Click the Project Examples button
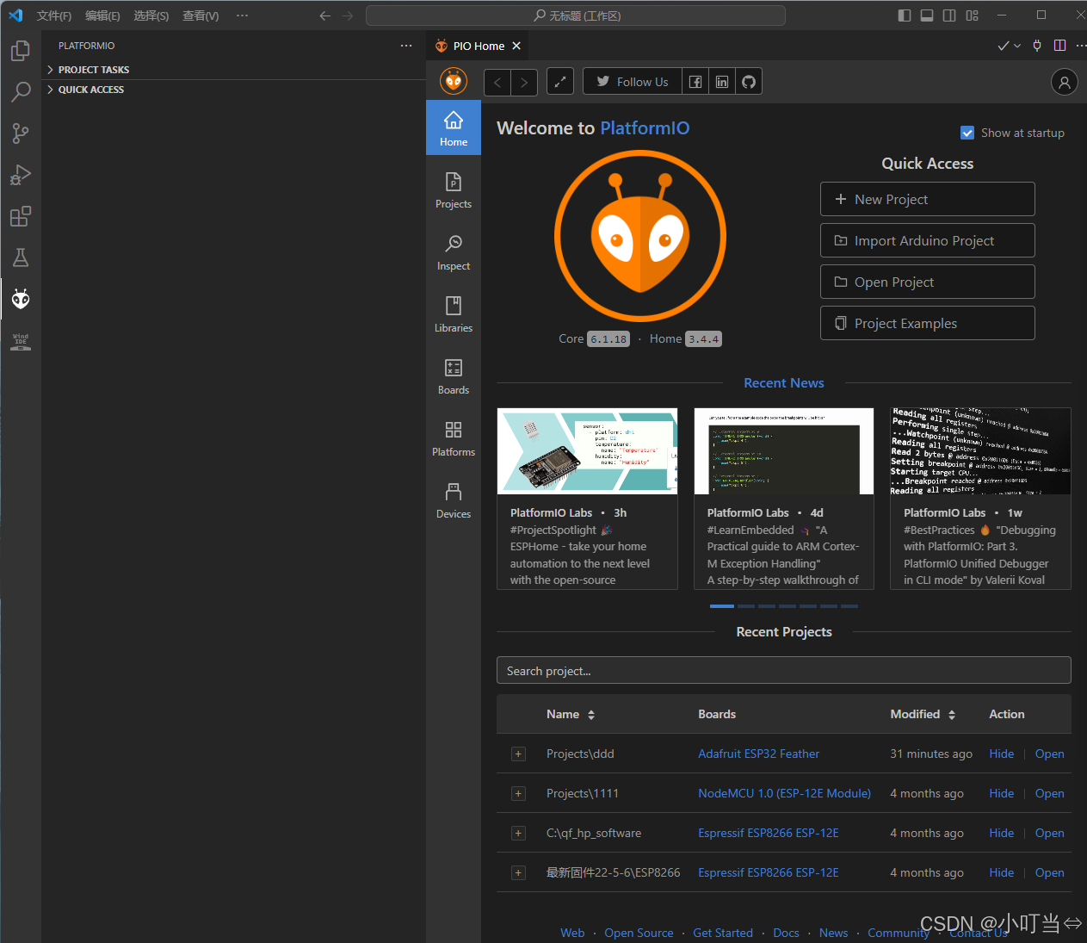Screen dimensions: 1087x943 (x=927, y=323)
